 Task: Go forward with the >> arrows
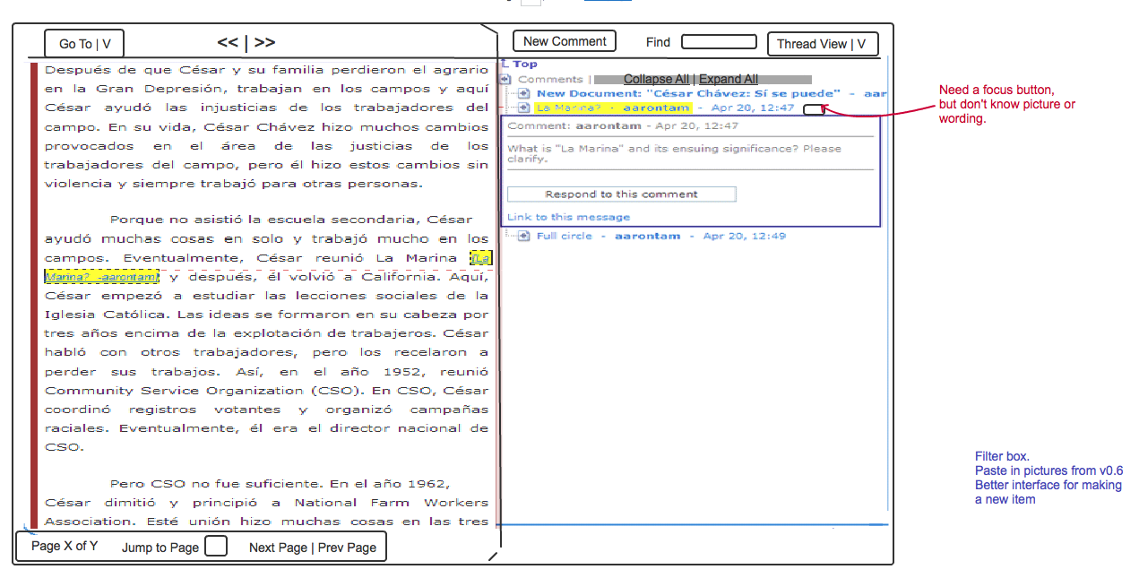pos(264,42)
